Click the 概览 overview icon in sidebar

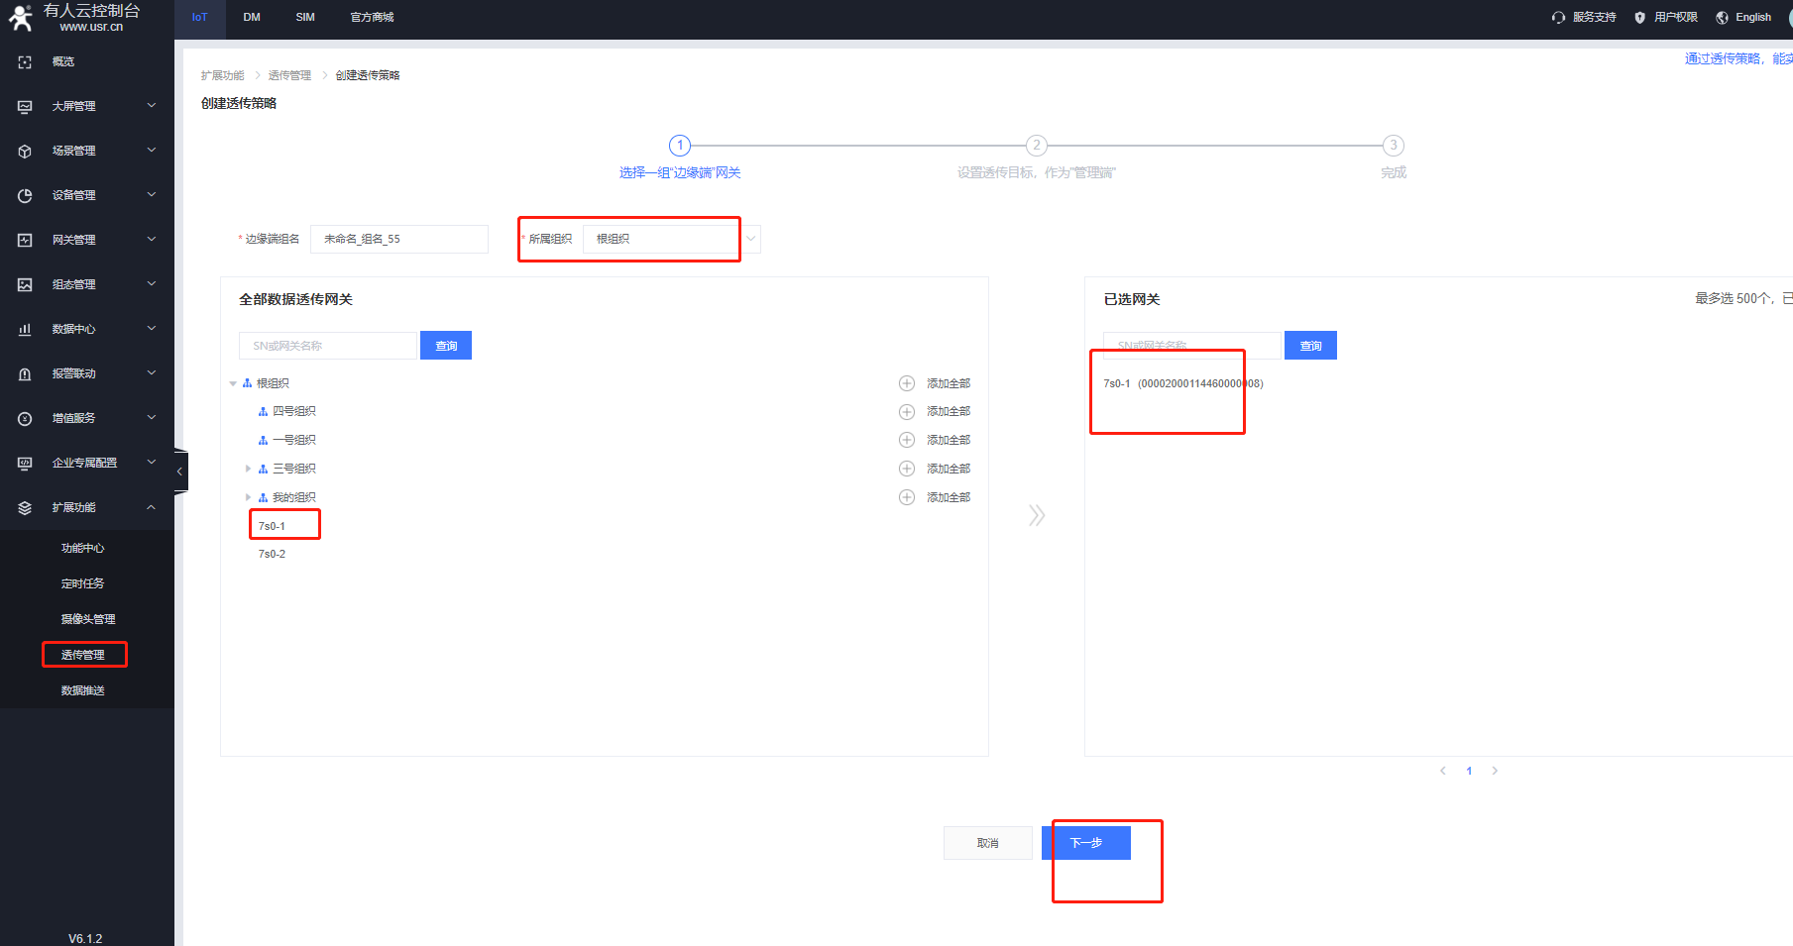coord(25,61)
